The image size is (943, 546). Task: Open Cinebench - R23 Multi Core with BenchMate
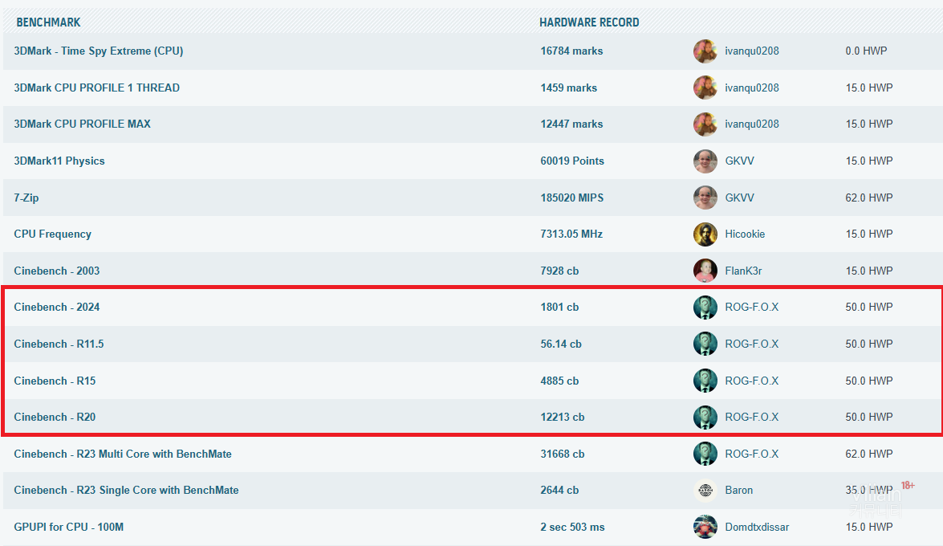tap(123, 454)
